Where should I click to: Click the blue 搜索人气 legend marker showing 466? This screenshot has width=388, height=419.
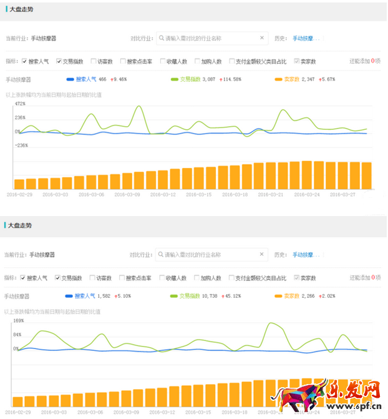[70, 79]
